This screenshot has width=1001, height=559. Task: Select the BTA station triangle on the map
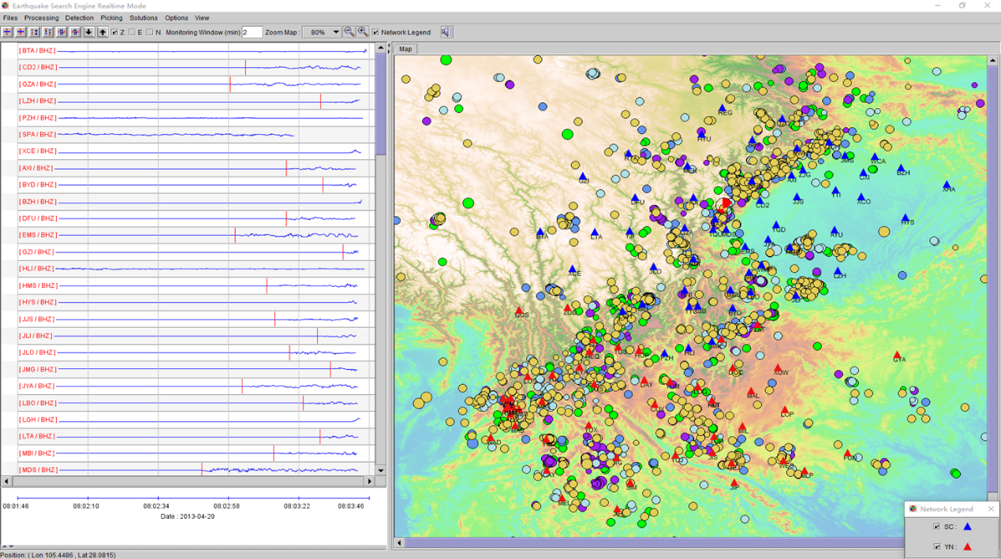click(x=540, y=232)
